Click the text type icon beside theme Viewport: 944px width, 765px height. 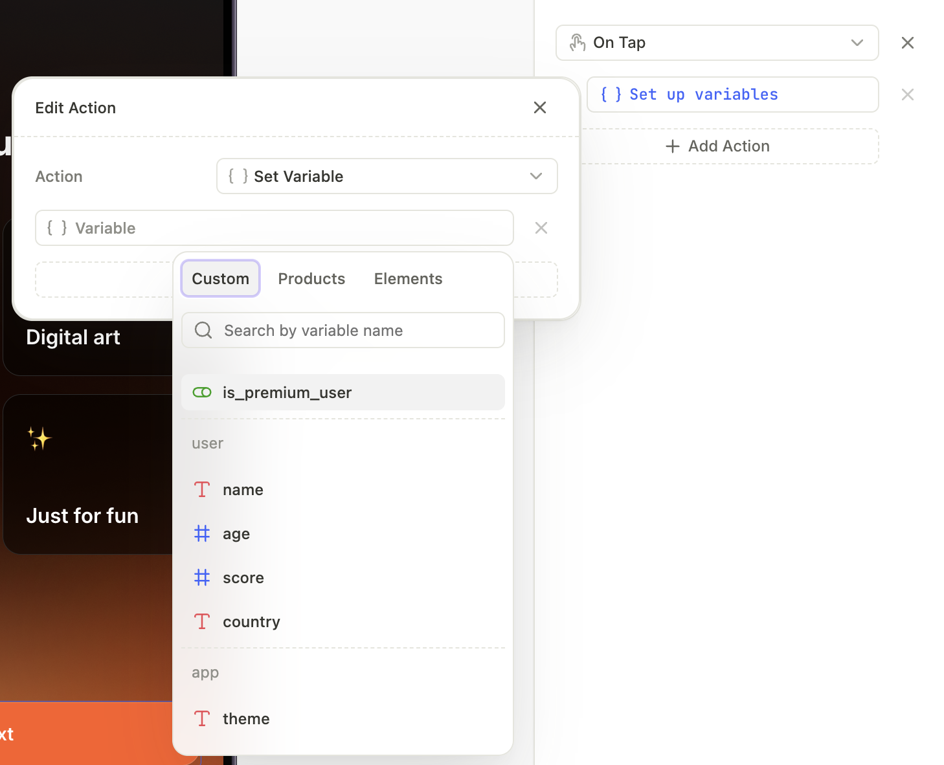202,718
